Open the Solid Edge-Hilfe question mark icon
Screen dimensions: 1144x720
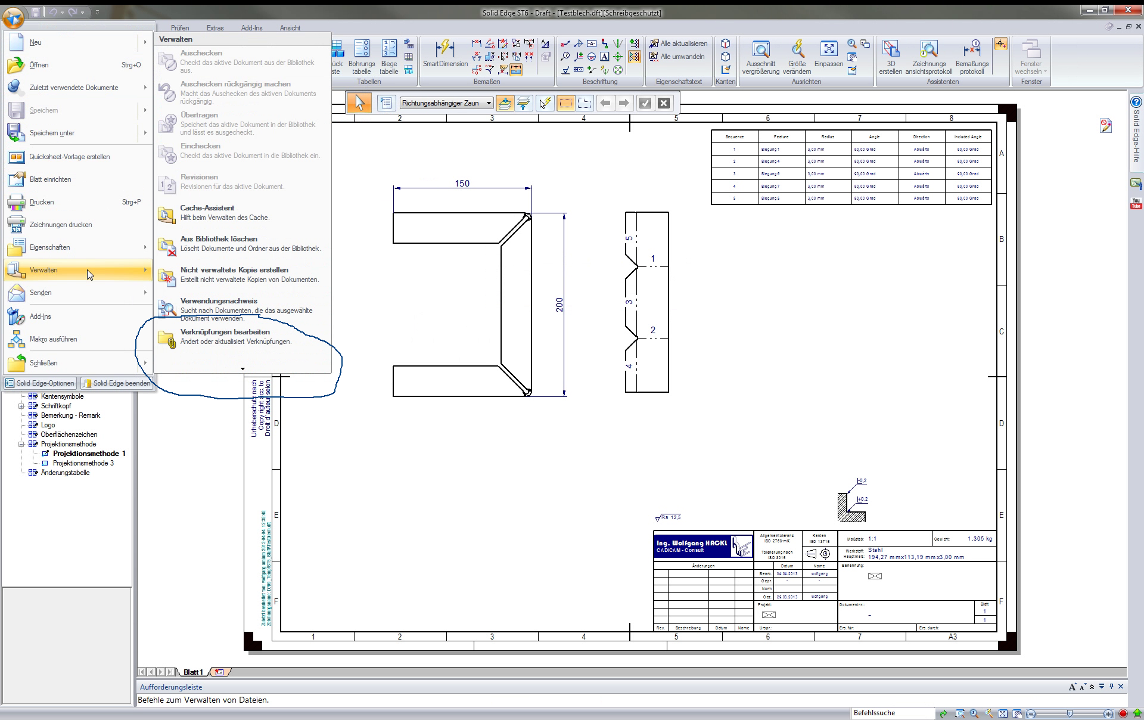1136,103
